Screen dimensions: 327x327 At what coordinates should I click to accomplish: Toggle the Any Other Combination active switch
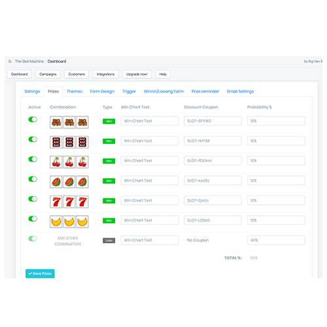[33, 239]
